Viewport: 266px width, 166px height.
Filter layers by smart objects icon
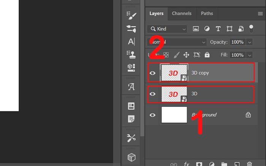241,29
